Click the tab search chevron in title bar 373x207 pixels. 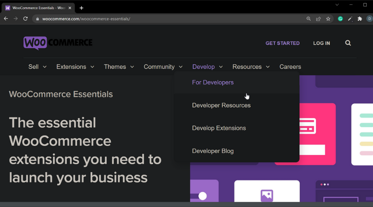[x=337, y=5]
